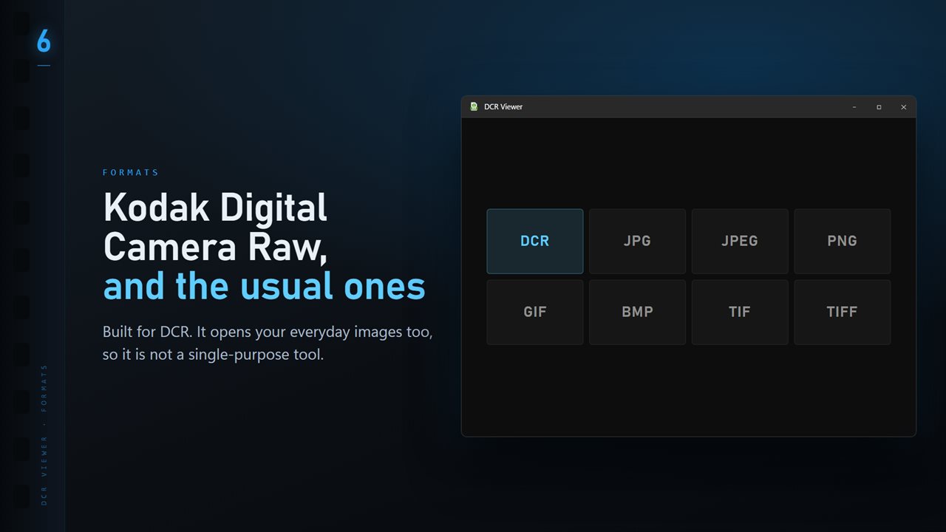Click the vertical "DCR VIEWER · FORMATS" sidebar text
946x532 pixels.
pyautogui.click(x=44, y=434)
